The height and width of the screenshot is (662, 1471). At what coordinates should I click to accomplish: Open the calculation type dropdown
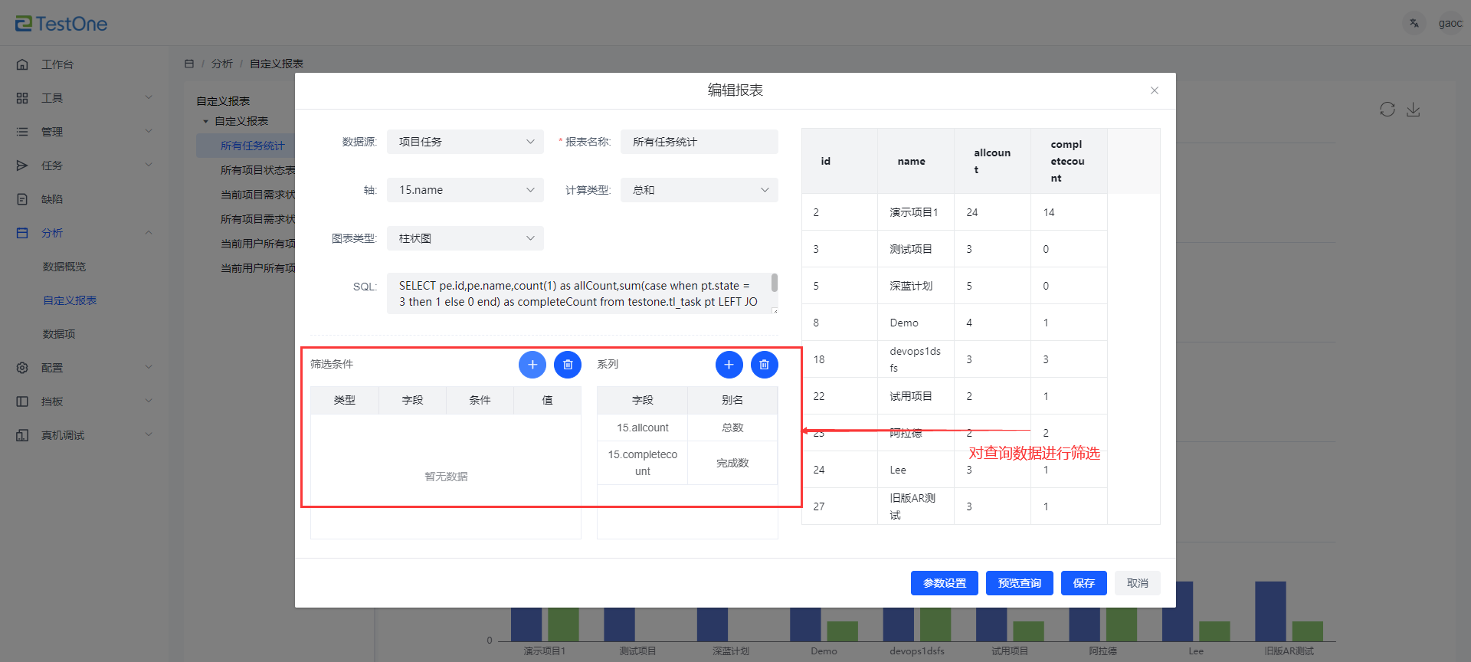pyautogui.click(x=699, y=190)
